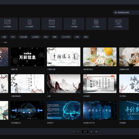Image resolution: width=139 pixels, height=139 pixels.
Task: Open the 万彩信息 movie credits template
Action: pos(27,57)
